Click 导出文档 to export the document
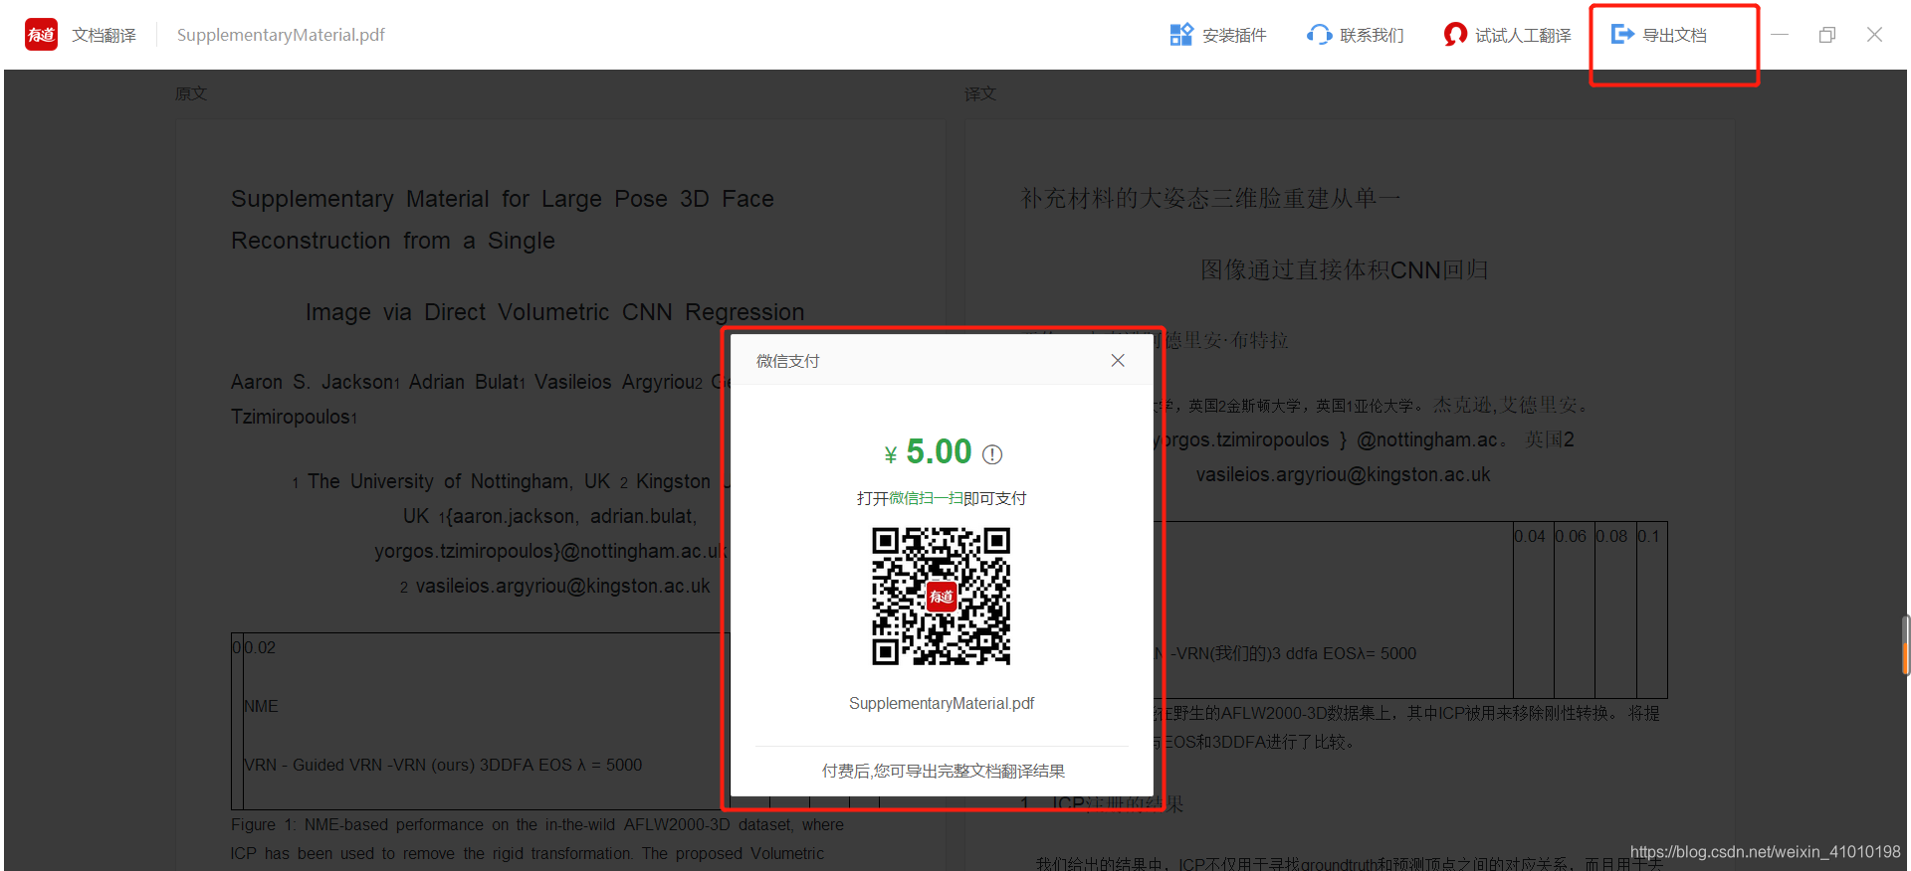This screenshot has width=1911, height=871. [1659, 35]
